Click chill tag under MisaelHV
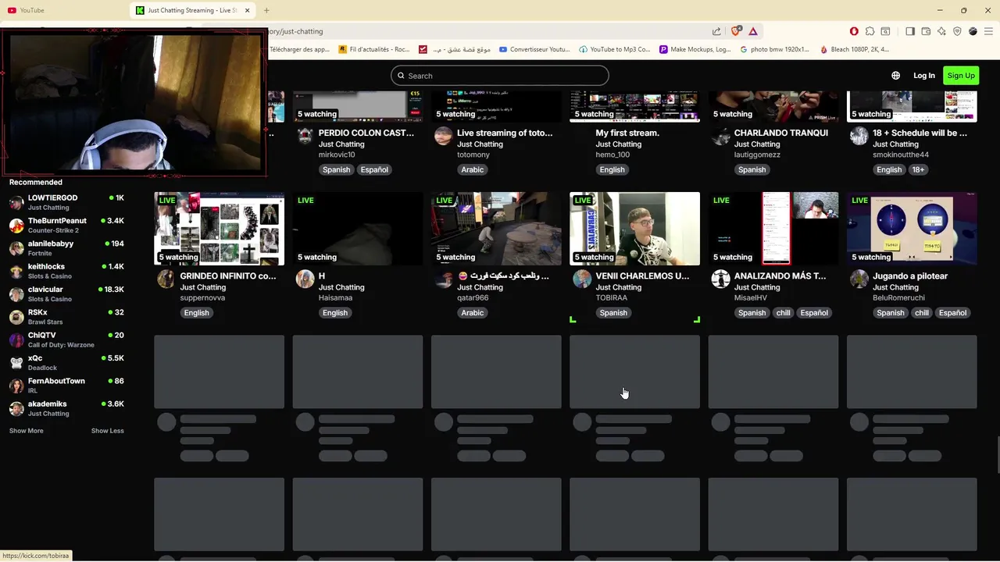1000x562 pixels. (783, 313)
